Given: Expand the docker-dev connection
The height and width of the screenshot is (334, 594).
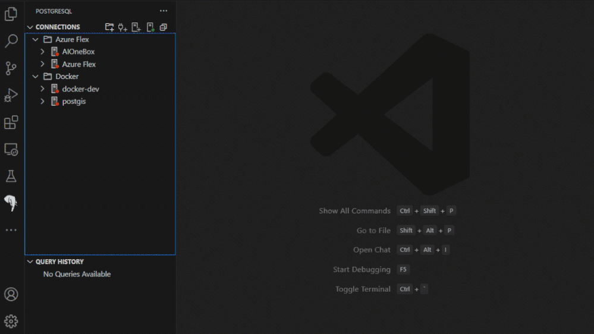Looking at the screenshot, I should point(42,89).
